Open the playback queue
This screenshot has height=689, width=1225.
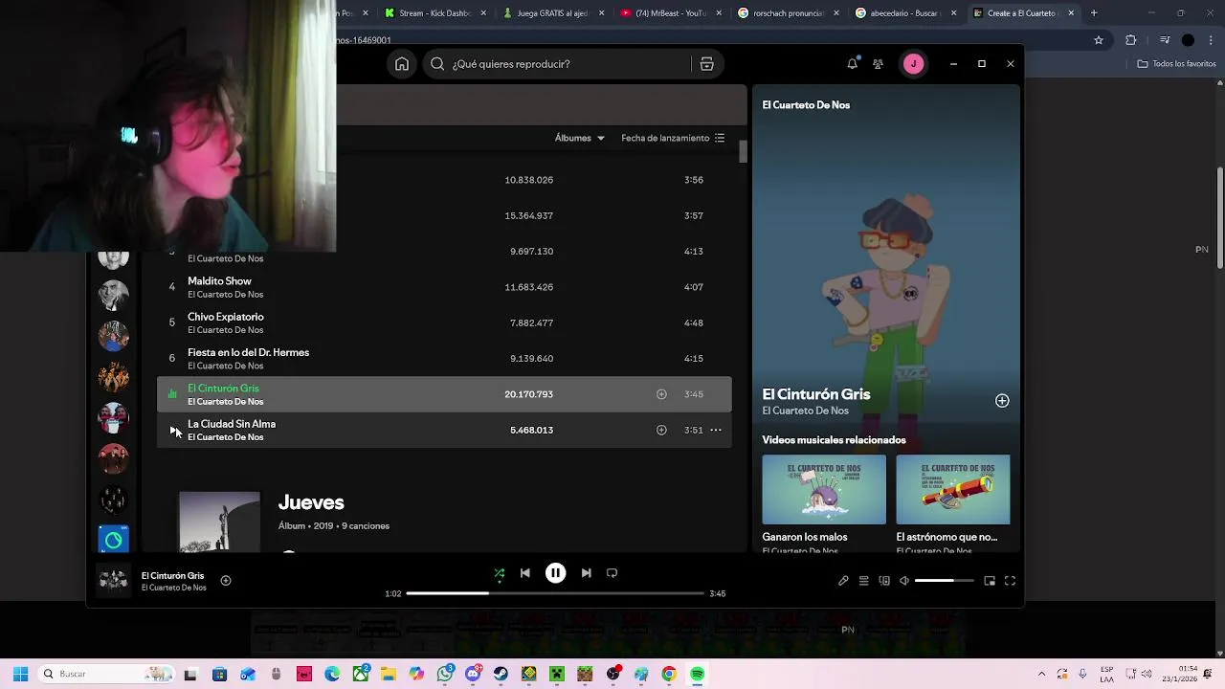pos(863,581)
